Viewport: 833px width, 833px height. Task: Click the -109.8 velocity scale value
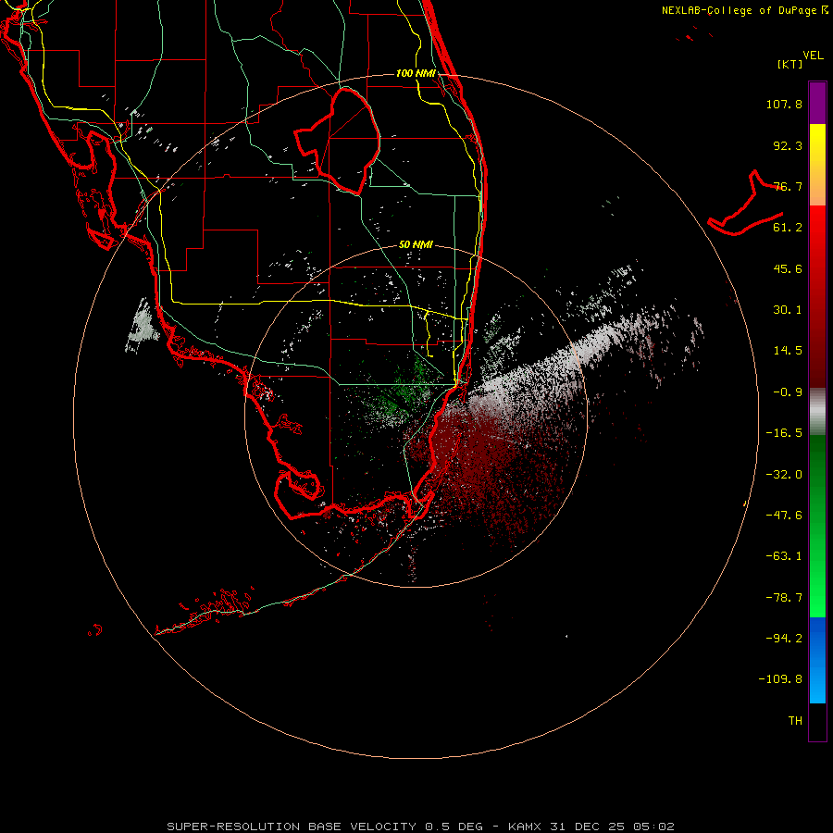[780, 679]
